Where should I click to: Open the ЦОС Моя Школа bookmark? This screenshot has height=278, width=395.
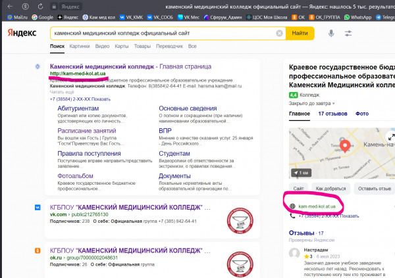(x=267, y=17)
